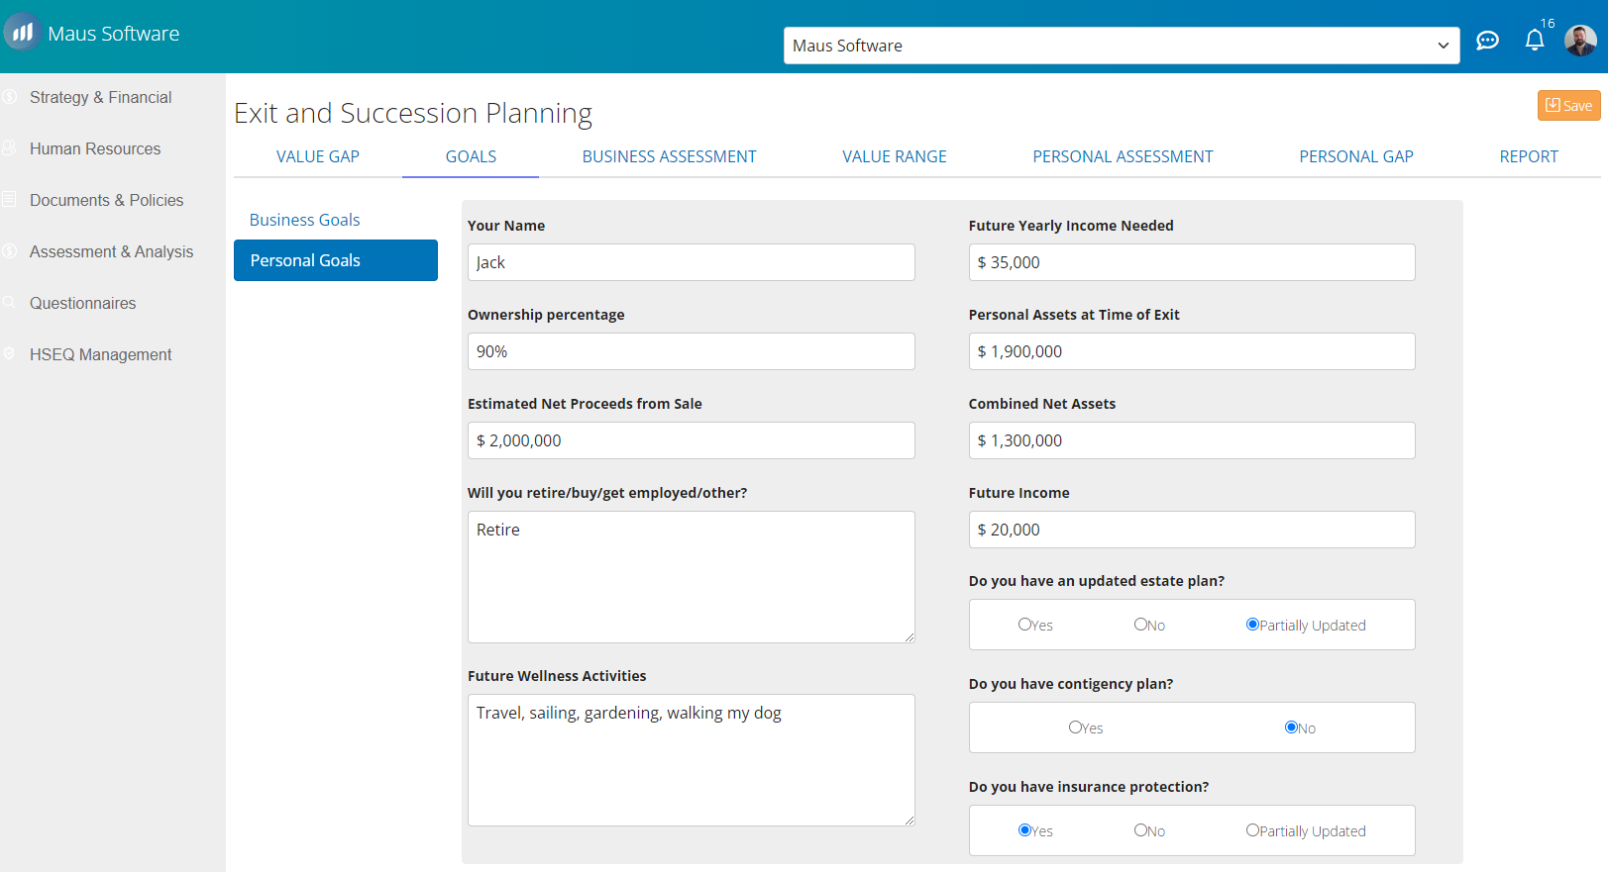Viewport: 1608px width, 872px height.
Task: Open the Personal Assessment tab
Action: [1122, 156]
